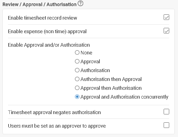Select the Approval radio button circle
Screen dimensions: 178x137
coord(77,61)
